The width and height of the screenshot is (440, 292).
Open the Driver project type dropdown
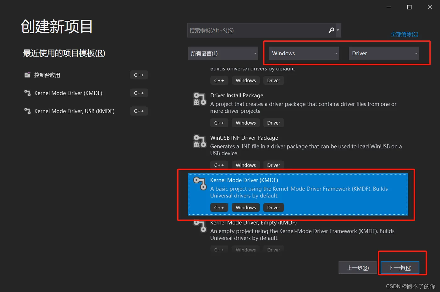click(x=384, y=53)
